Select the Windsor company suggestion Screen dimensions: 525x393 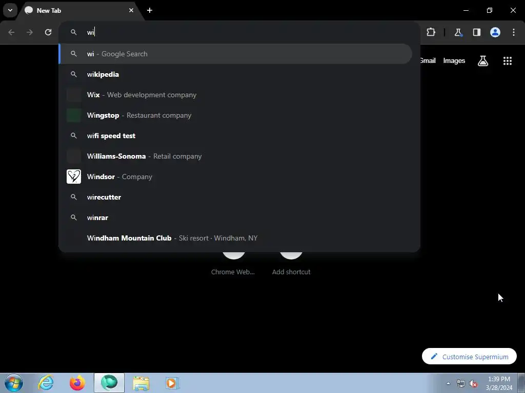pyautogui.click(x=235, y=177)
